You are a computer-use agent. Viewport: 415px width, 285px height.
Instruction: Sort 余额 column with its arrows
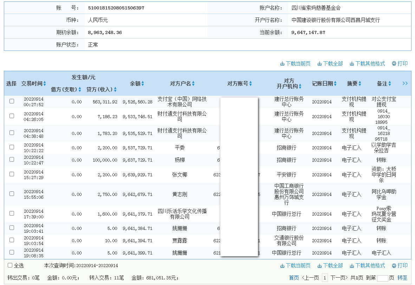pyautogui.click(x=143, y=83)
